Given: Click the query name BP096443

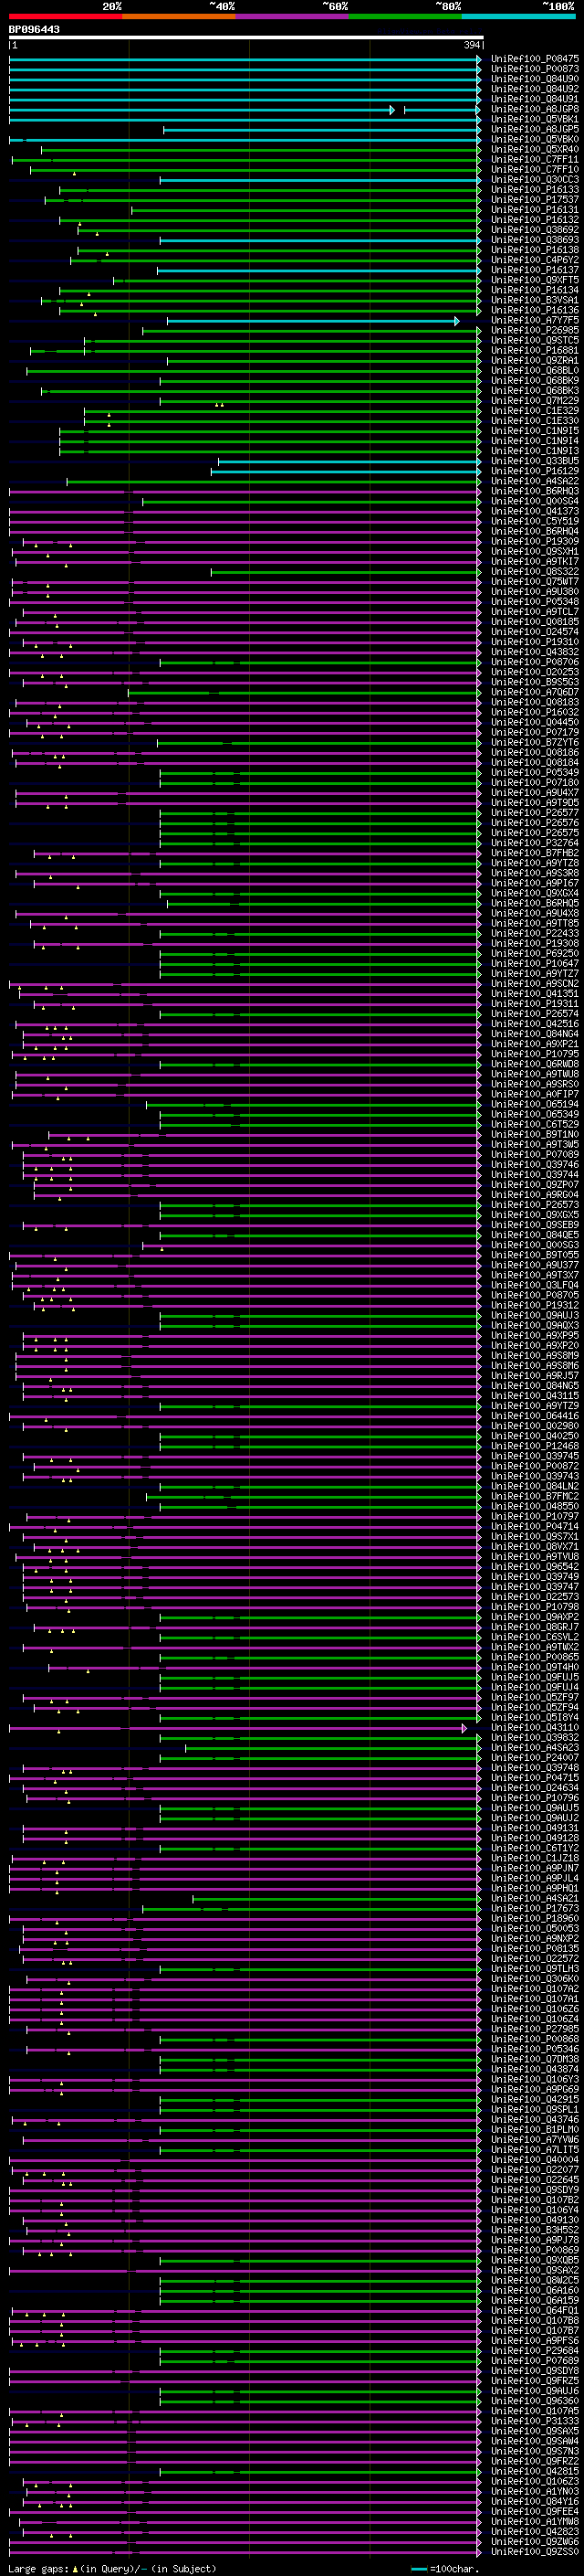Looking at the screenshot, I should 34,30.
